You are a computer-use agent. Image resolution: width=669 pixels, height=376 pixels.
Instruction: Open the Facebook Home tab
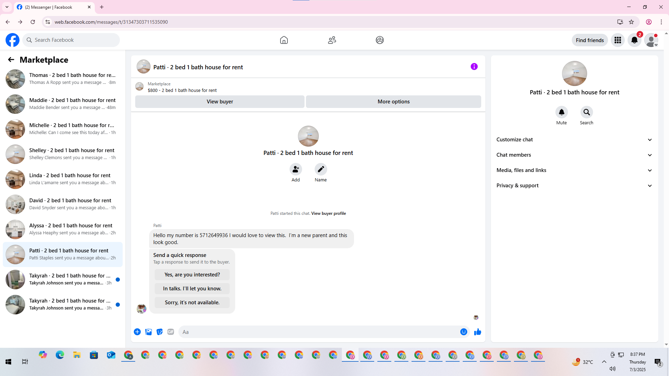284,40
